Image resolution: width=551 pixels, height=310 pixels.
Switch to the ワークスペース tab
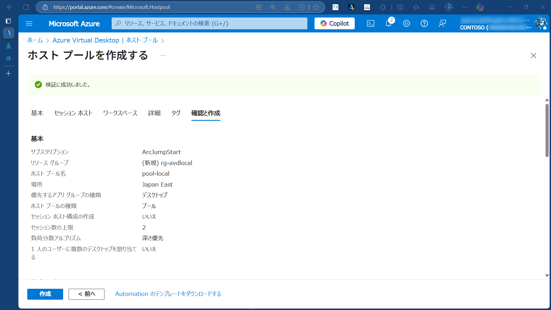pyautogui.click(x=120, y=113)
